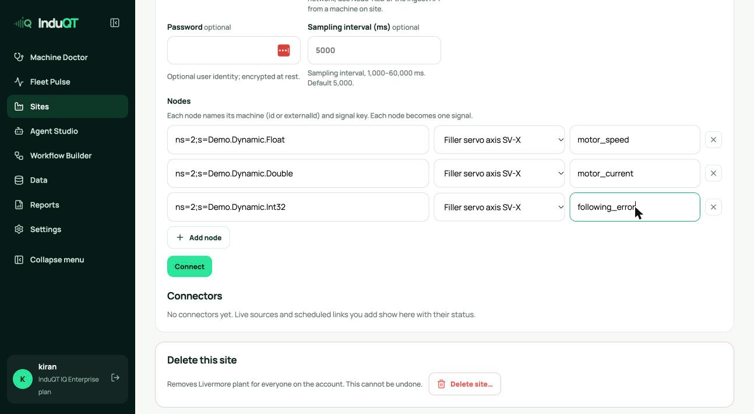Image resolution: width=754 pixels, height=414 pixels.
Task: Click the Sites icon in sidebar
Action: click(19, 107)
